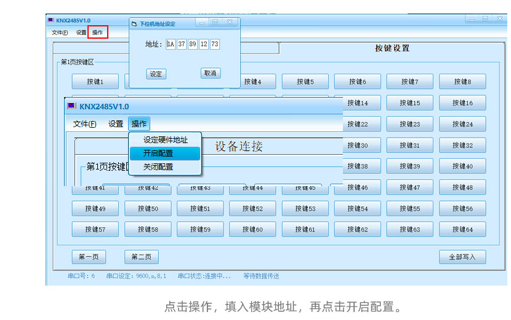Viewport: 511px width, 320px height.
Task: Choose 设定硬件地址 in the 操作 dropdown
Action: tap(164, 140)
